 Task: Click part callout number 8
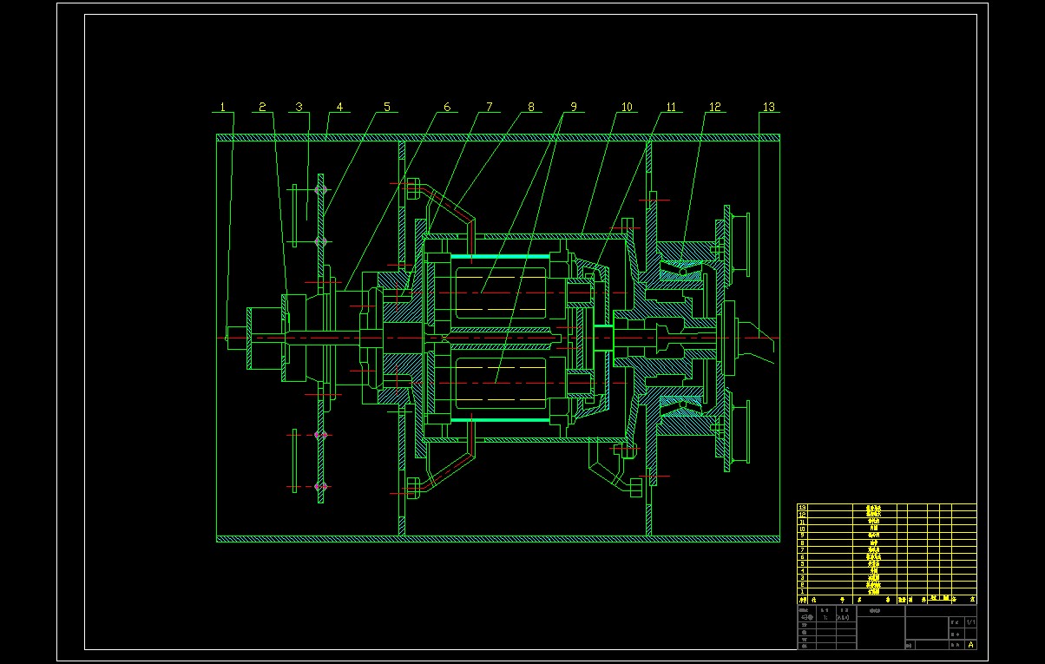pyautogui.click(x=531, y=108)
